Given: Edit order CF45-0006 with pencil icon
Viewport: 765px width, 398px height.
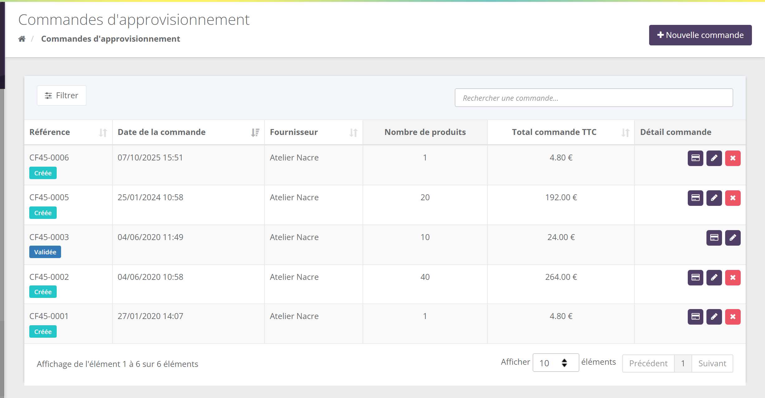Looking at the screenshot, I should click(714, 158).
